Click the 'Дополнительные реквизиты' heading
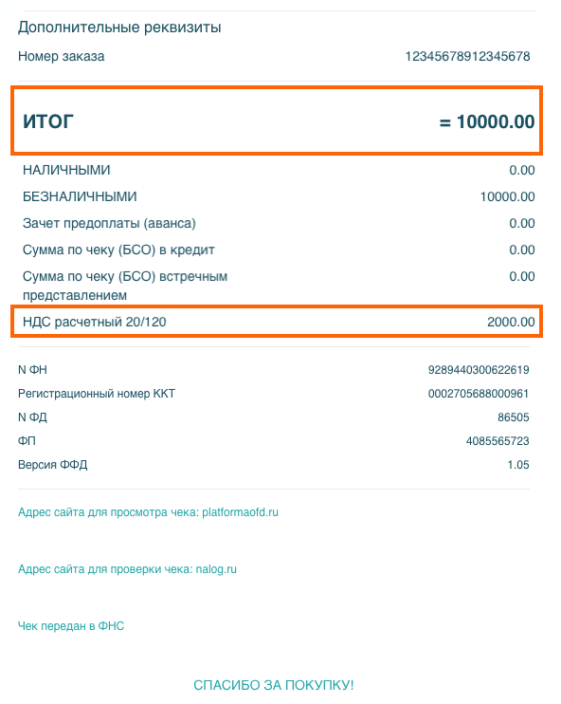Viewport: 561px width, 704px height. pos(119,28)
